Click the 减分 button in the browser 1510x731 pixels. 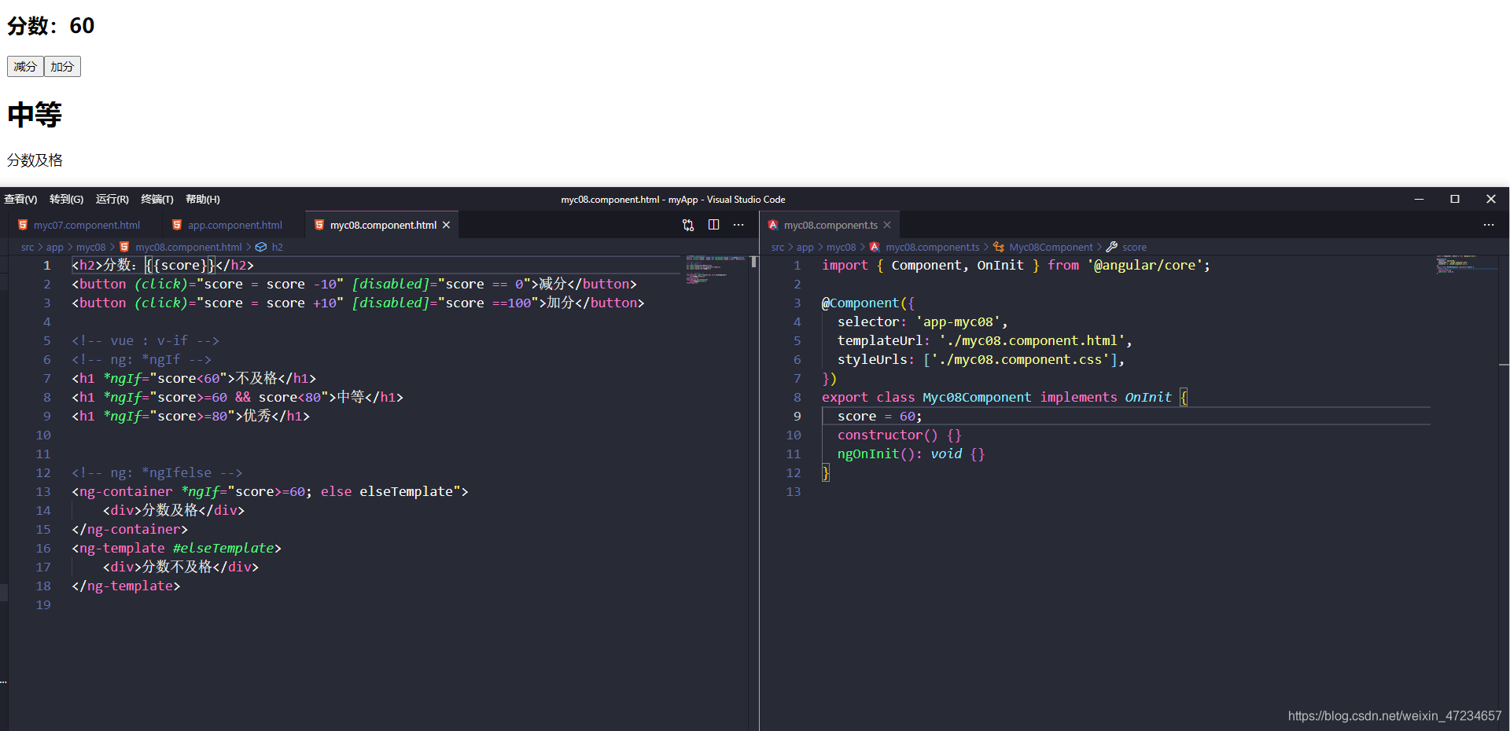point(25,67)
